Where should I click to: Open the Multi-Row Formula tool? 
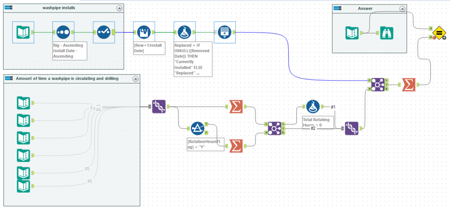click(x=144, y=32)
